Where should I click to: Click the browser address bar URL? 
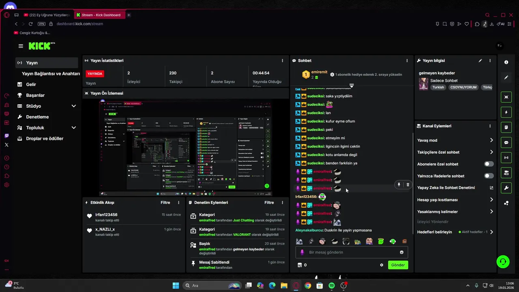pos(80,24)
